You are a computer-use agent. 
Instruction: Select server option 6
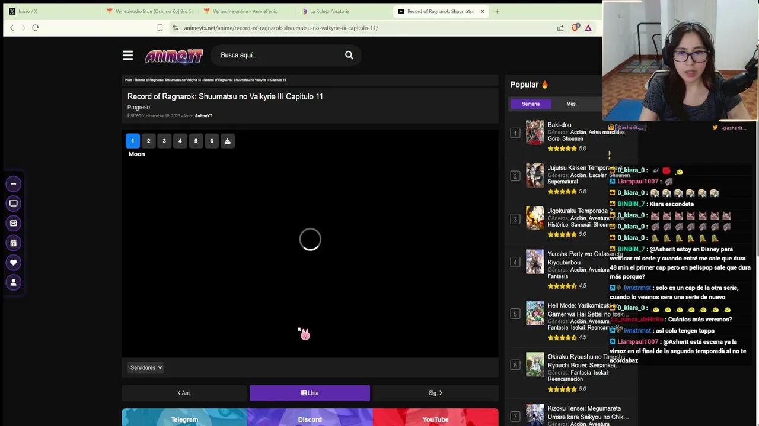212,141
